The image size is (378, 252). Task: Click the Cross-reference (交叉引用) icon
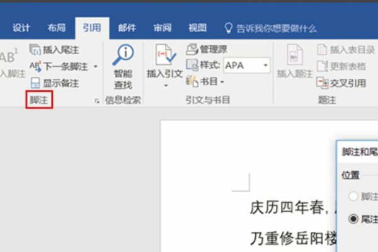[322, 83]
